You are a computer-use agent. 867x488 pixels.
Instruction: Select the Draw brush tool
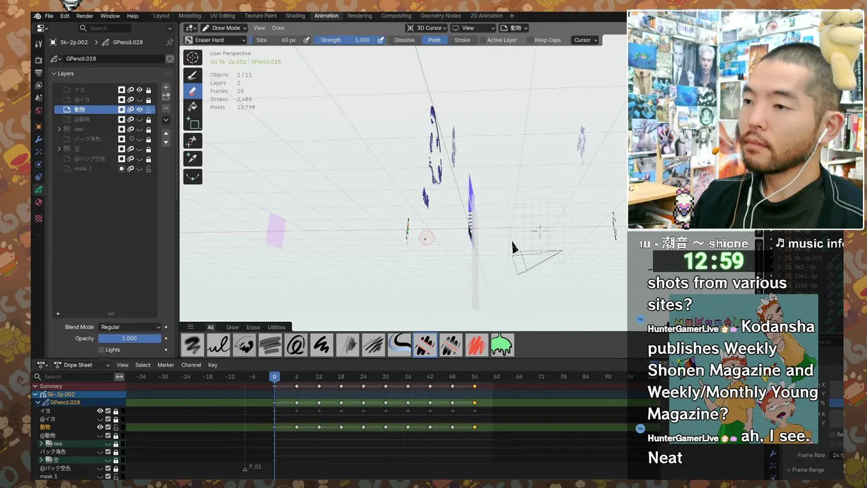click(x=192, y=75)
